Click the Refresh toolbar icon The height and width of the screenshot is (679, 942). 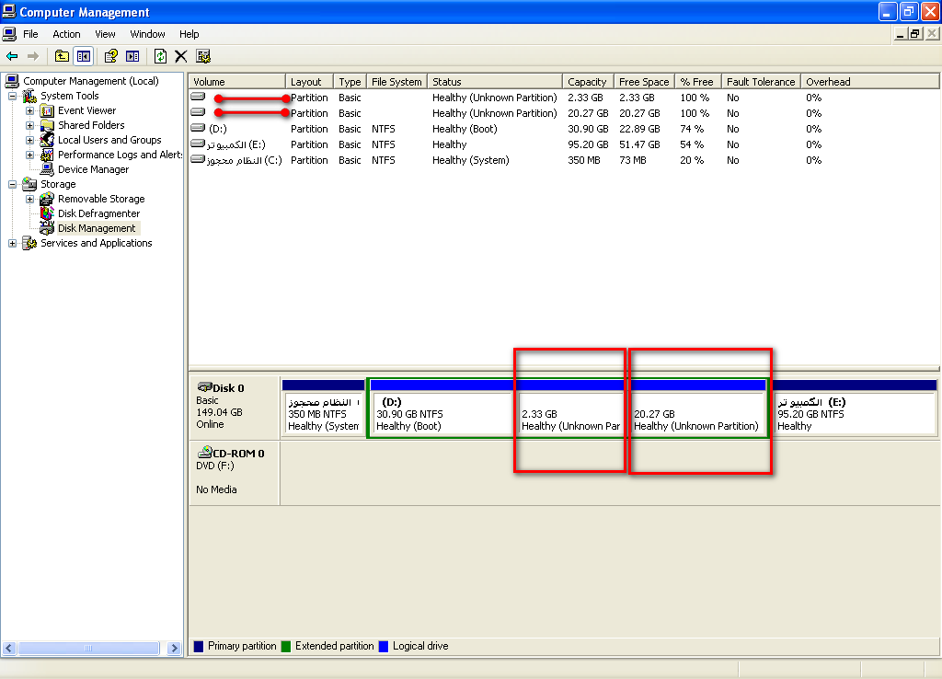coord(160,56)
